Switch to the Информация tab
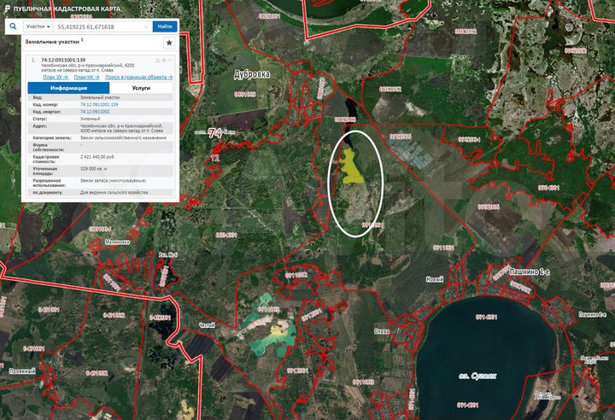This screenshot has height=420, width=615. click(x=68, y=87)
